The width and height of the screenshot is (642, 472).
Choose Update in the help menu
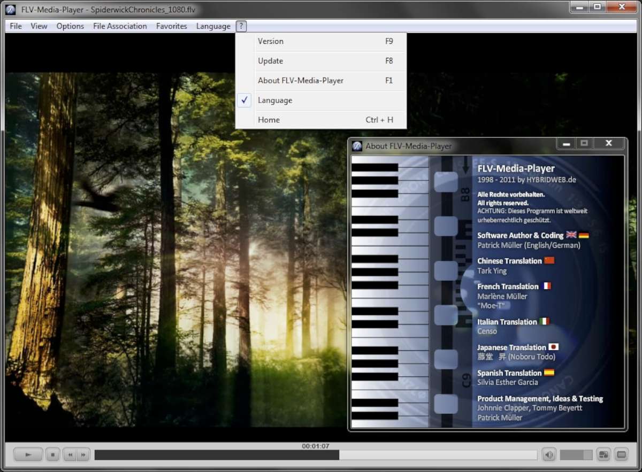270,61
